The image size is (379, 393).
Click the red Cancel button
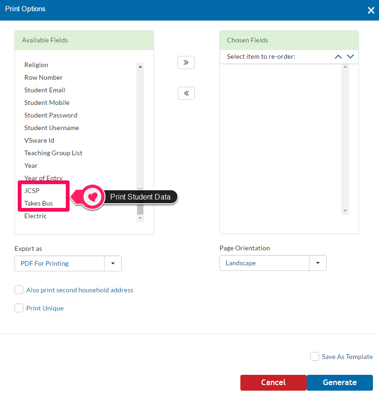pos(274,382)
